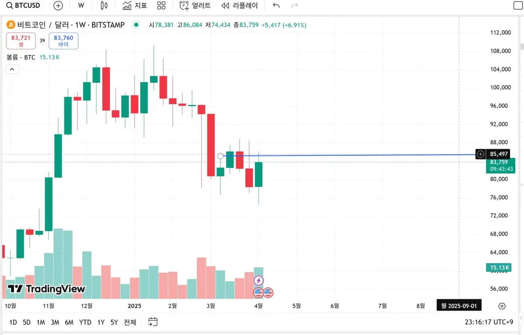Click the UTC+9 timezone clock
The width and height of the screenshot is (524, 335).
(489, 322)
